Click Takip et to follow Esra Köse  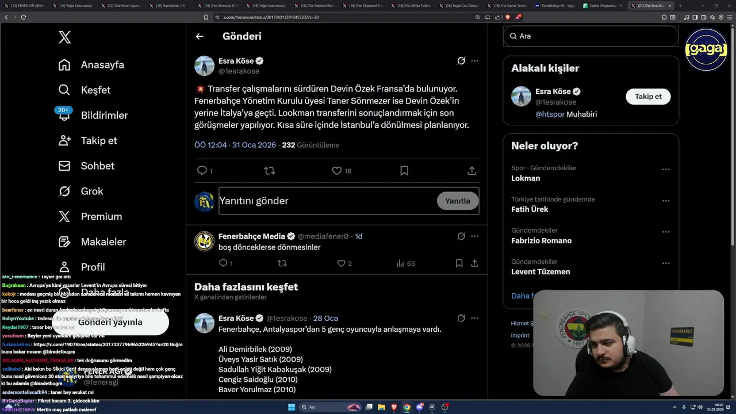tap(648, 97)
